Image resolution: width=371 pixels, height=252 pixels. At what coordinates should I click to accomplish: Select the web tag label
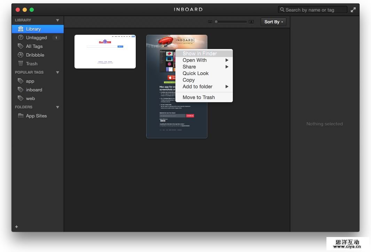[30, 98]
